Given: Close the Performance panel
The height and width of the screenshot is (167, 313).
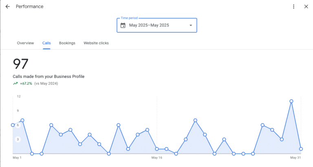Looking at the screenshot, I should tap(306, 7).
